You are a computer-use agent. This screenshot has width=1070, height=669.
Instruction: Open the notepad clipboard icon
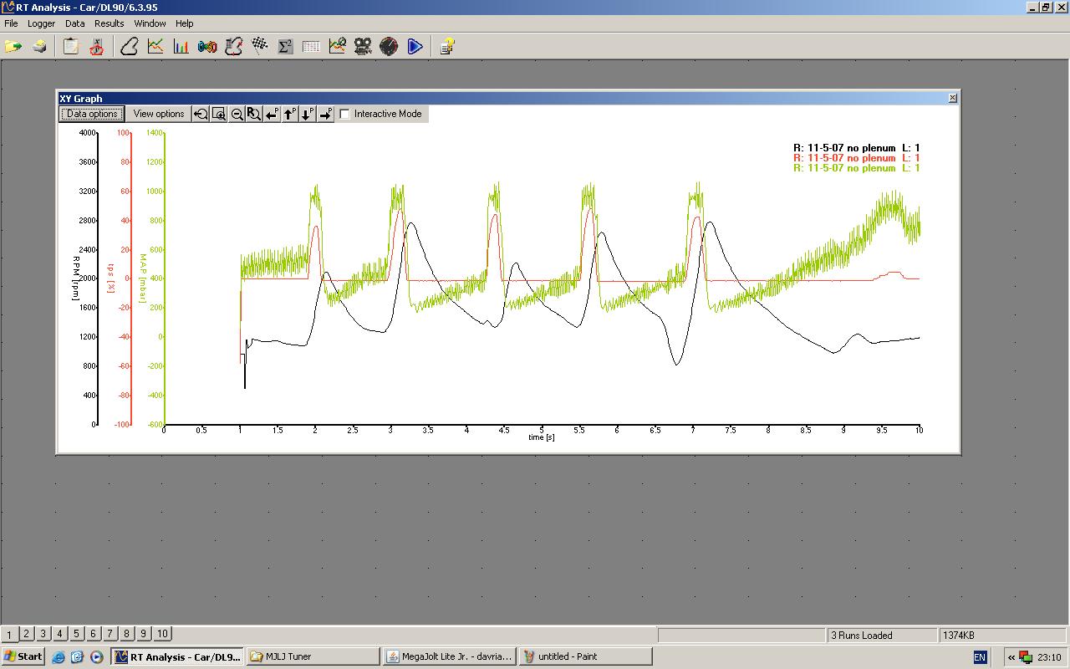(72, 47)
